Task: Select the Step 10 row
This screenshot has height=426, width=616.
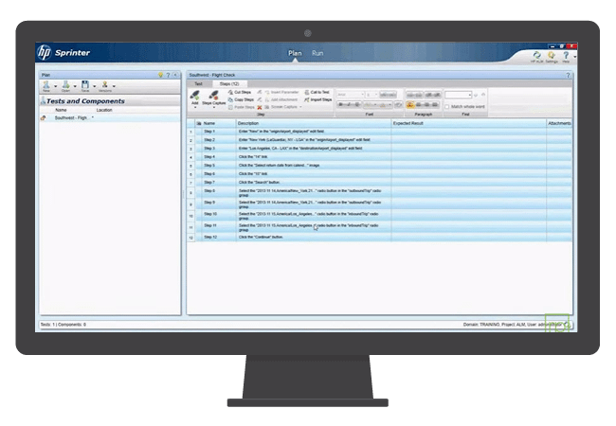Action: [x=379, y=216]
